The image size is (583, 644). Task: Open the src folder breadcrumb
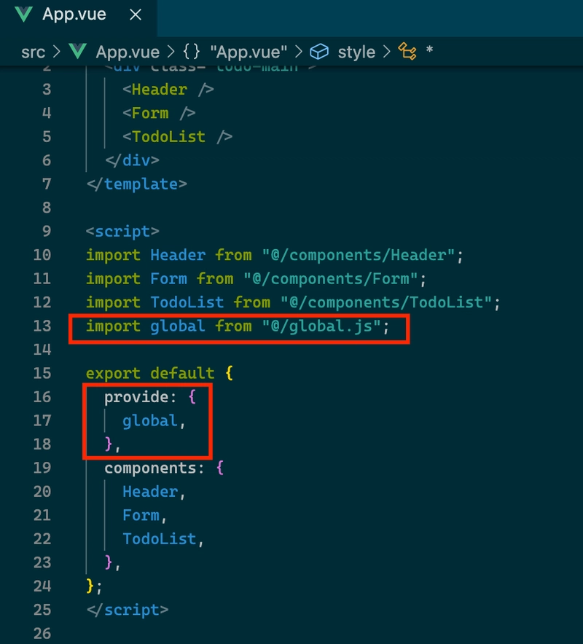pos(33,52)
